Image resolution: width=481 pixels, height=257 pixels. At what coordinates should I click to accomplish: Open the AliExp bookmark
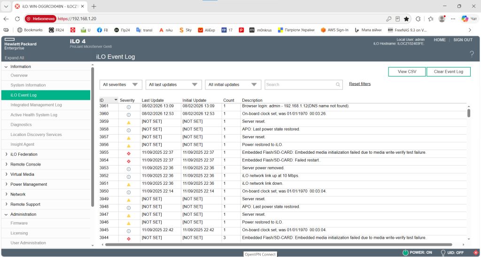[x=207, y=30]
